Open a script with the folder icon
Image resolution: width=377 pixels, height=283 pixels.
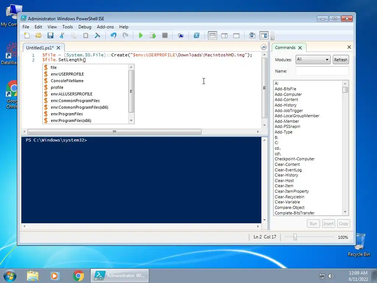38,36
